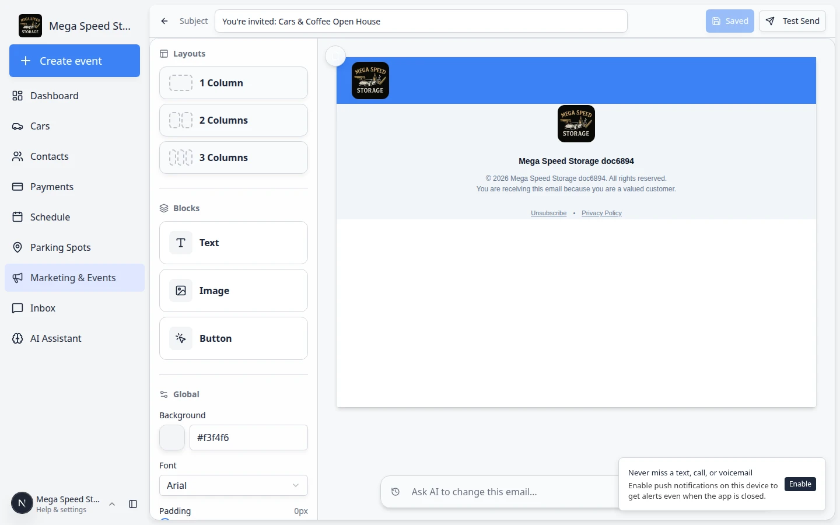Click the paper plane icon on Test Send
Screen dimensions: 840x525
[x=770, y=21]
